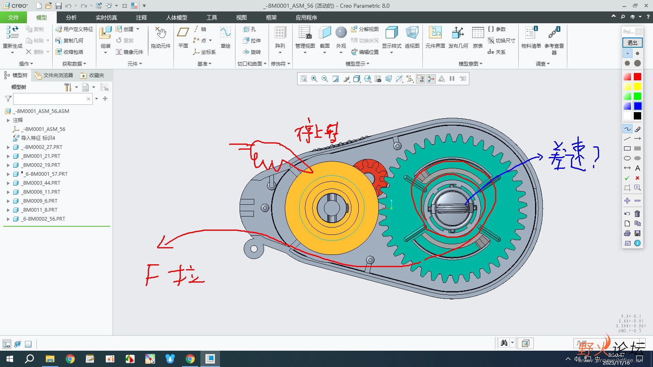Click the Zoom Out magnifier icon
The image size is (653, 367).
click(x=325, y=79)
